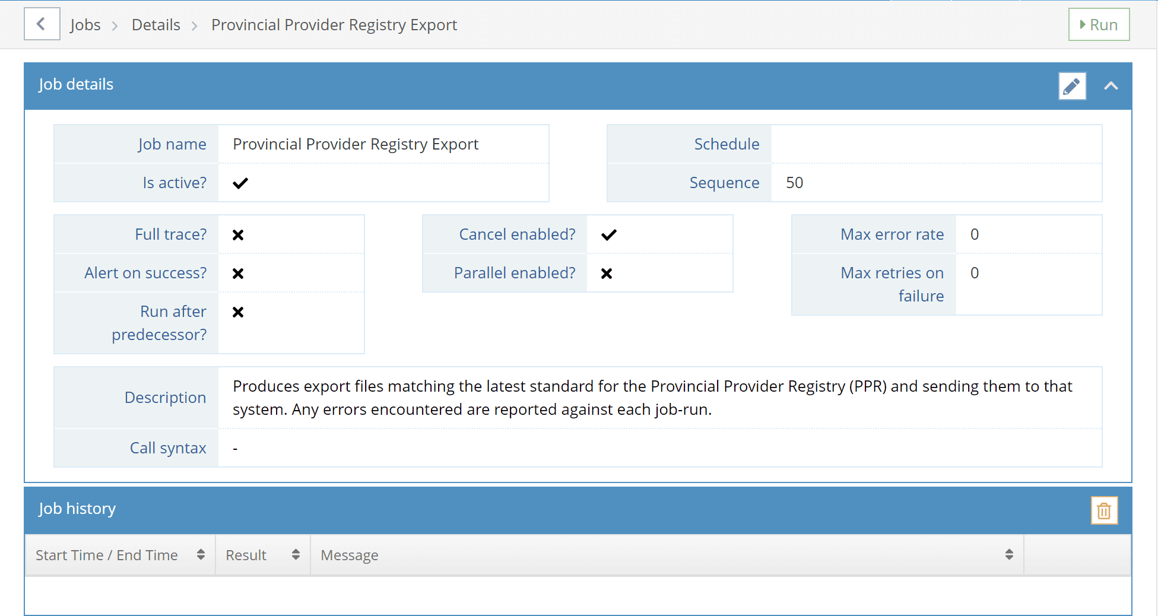Open Jobs breadcrumb link
The height and width of the screenshot is (616, 1158).
(85, 25)
